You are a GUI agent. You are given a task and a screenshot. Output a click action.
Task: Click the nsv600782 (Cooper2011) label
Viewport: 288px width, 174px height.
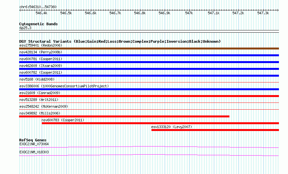click(x=41, y=72)
